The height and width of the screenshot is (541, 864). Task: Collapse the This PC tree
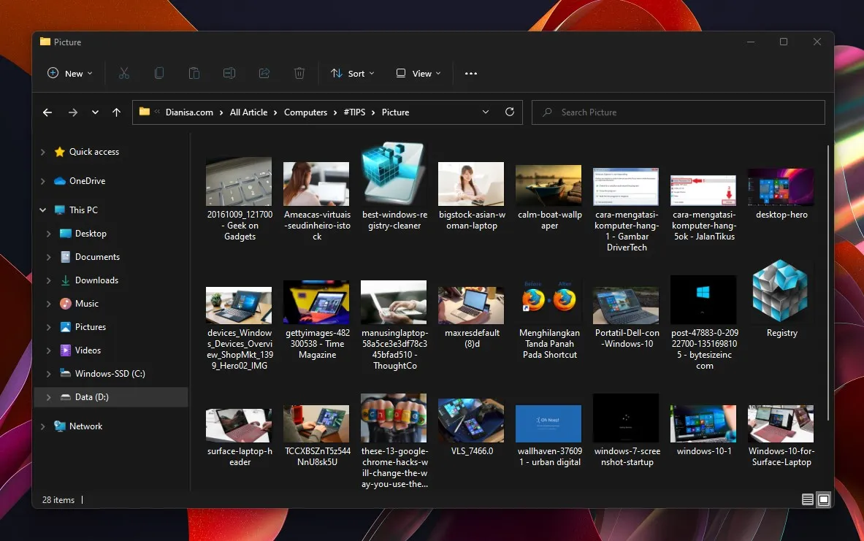point(42,210)
